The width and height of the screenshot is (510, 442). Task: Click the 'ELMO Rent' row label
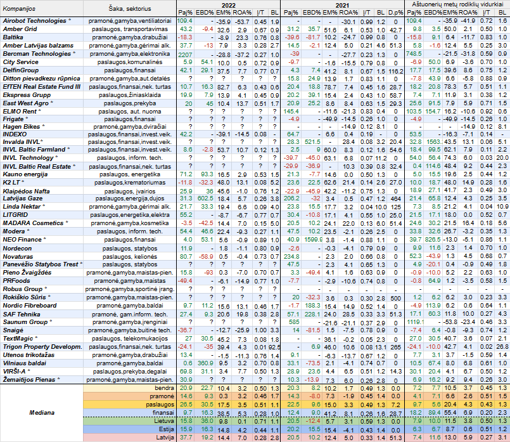pos(42,112)
